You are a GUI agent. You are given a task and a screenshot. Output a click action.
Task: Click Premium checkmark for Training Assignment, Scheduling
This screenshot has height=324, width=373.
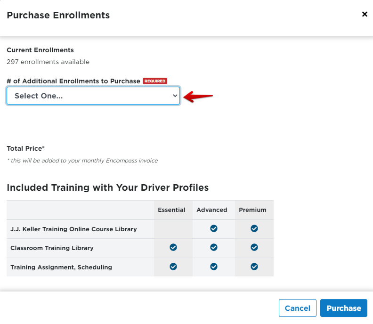(x=254, y=267)
